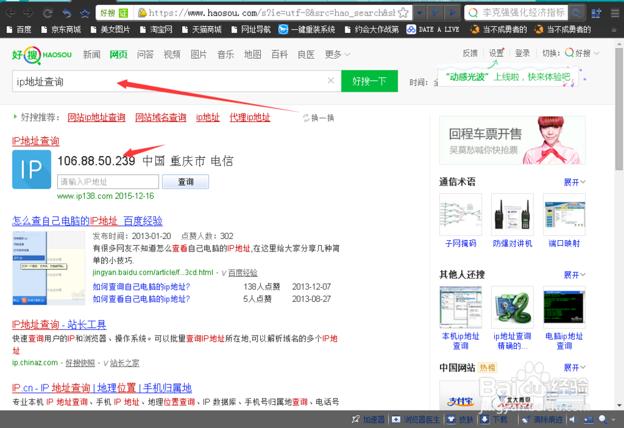This screenshot has height=428, width=624.
Task: Switch to the 新闻 search tab
Action: tap(92, 54)
